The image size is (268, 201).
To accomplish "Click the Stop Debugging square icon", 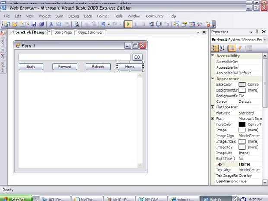I will [144, 24].
